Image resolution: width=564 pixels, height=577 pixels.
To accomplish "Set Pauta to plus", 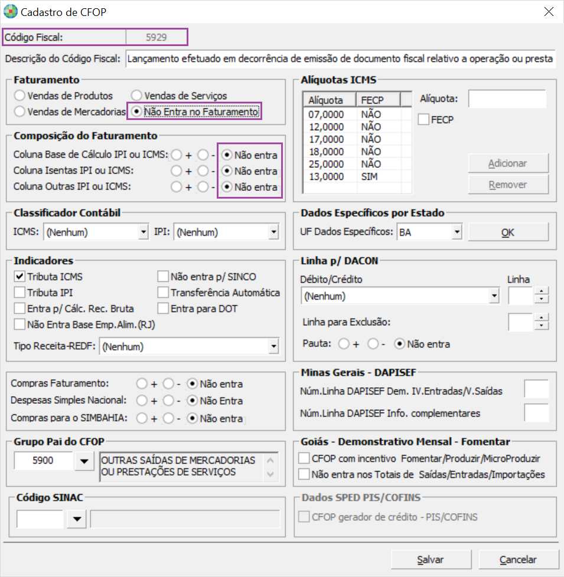I will [344, 344].
